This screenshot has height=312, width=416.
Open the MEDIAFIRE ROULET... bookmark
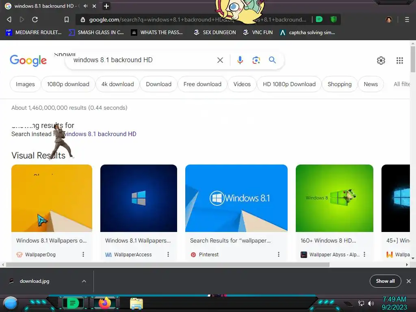tap(34, 32)
